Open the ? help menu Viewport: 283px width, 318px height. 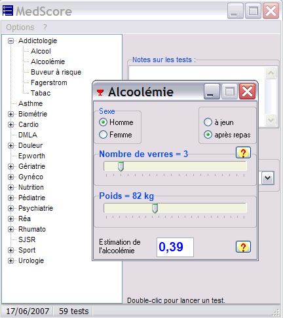click(x=45, y=27)
